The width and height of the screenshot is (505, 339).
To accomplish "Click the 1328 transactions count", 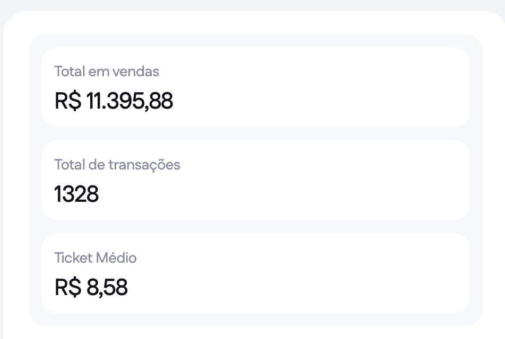I will [x=76, y=194].
